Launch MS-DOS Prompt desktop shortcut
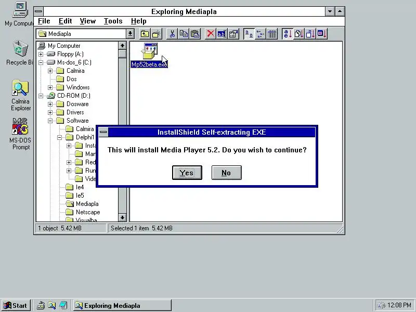Image resolution: width=416 pixels, height=312 pixels. (20, 126)
